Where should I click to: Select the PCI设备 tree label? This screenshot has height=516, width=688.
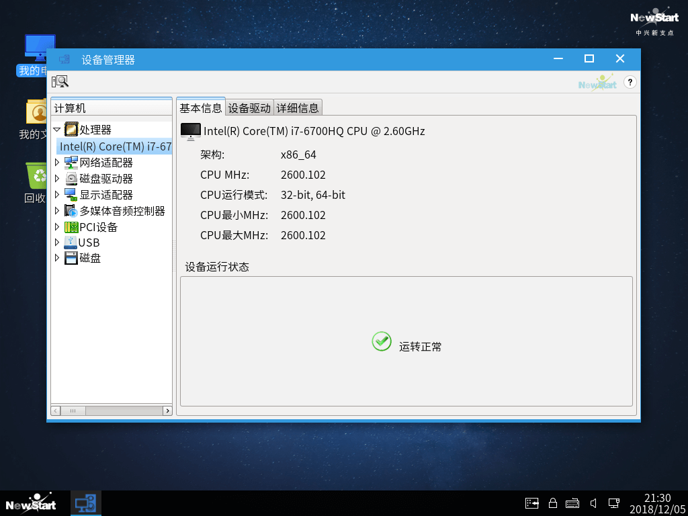tap(99, 227)
